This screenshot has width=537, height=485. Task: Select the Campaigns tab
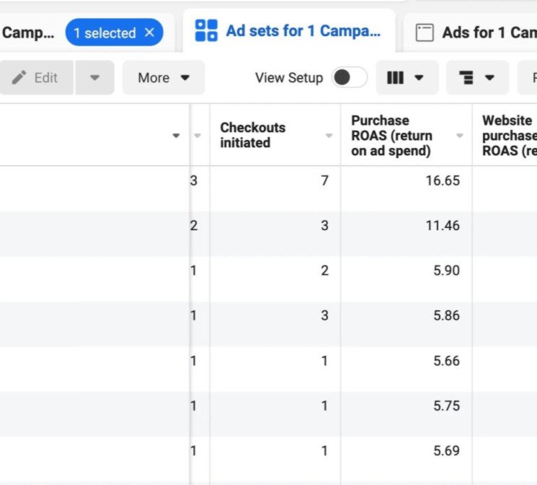pyautogui.click(x=27, y=32)
